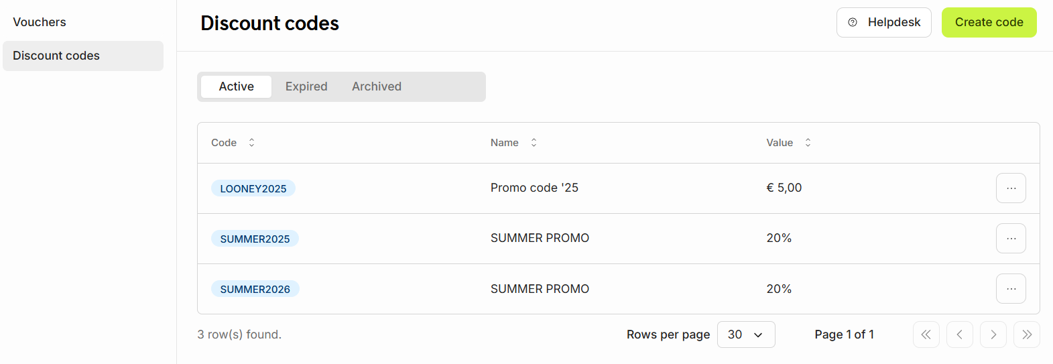The image size is (1053, 364).
Task: Click the LOONEY2025 code badge
Action: (253, 188)
